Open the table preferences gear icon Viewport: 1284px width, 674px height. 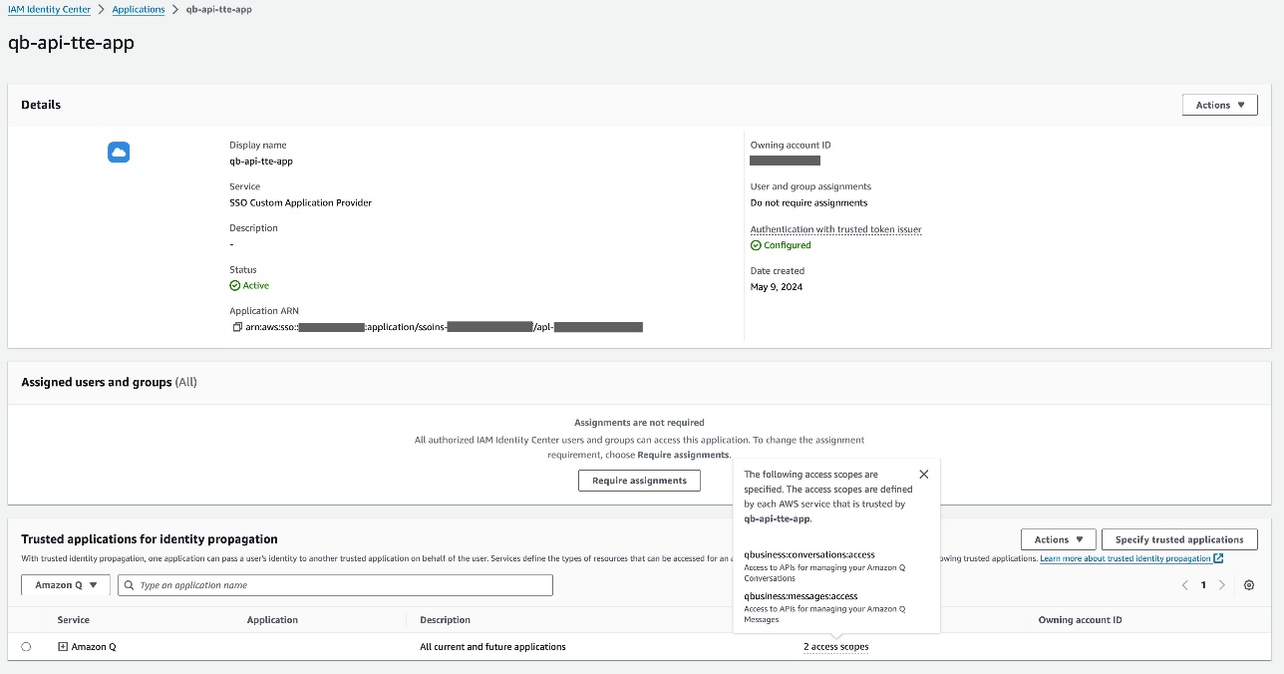click(x=1249, y=585)
